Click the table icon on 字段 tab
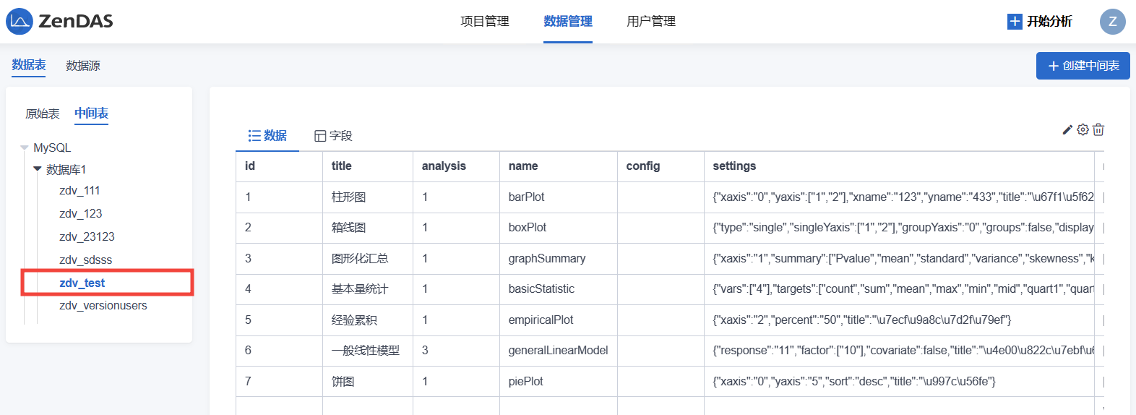Screen dimensions: 1136x415 pos(320,136)
